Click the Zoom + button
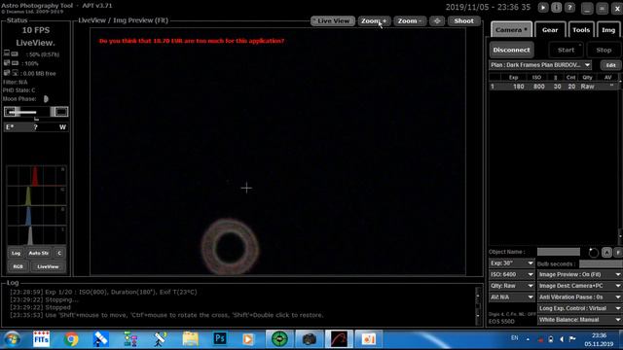Image resolution: width=623 pixels, height=350 pixels. click(374, 21)
